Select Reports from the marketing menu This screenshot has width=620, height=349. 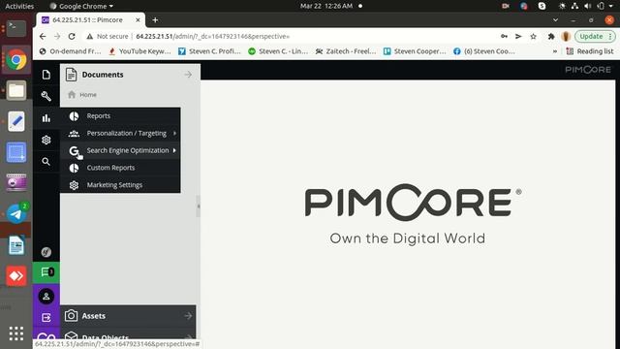click(x=120, y=116)
